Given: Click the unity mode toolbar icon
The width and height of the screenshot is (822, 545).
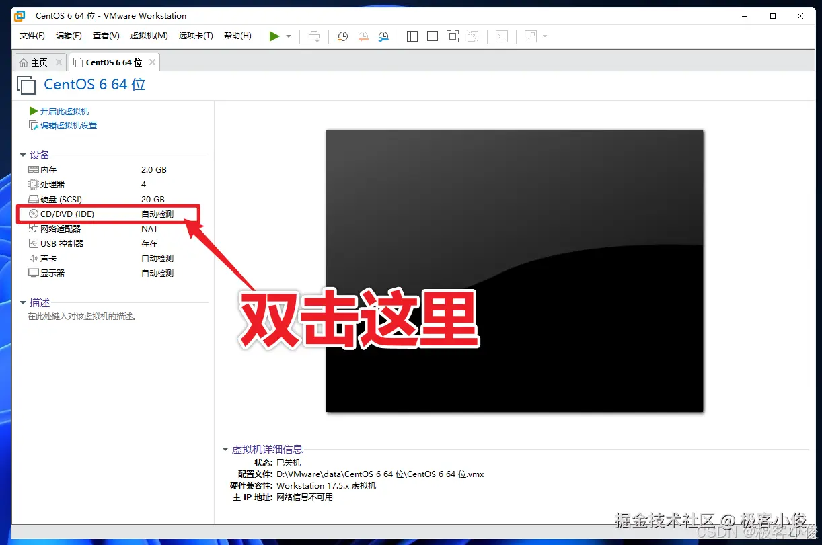Looking at the screenshot, I should tap(473, 36).
